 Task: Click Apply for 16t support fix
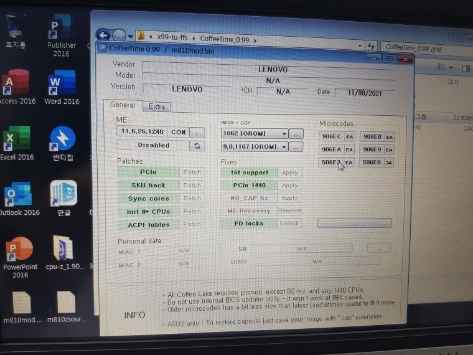point(289,173)
